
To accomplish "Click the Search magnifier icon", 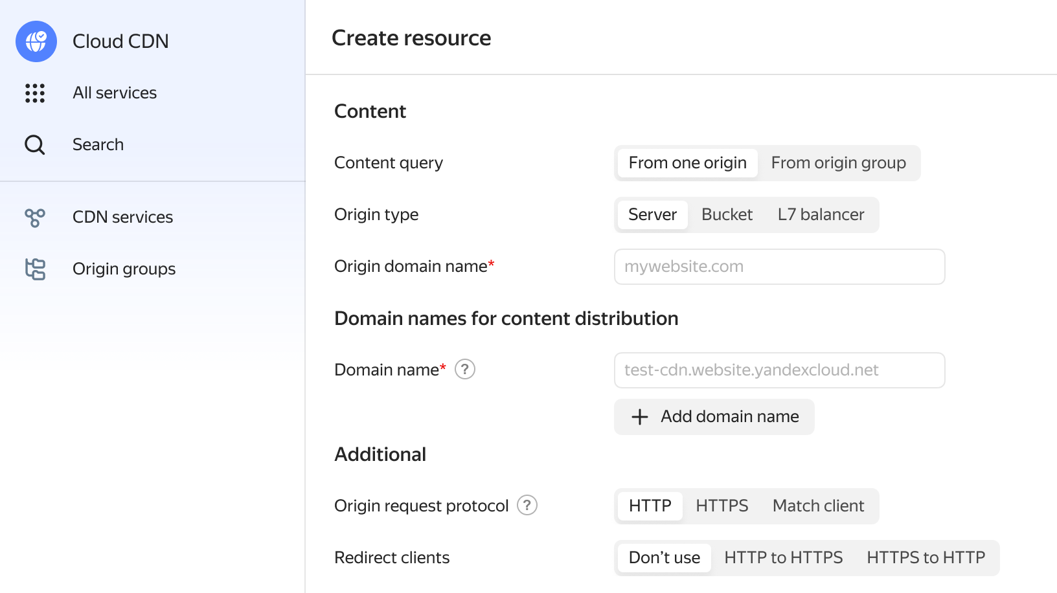I will [34, 144].
